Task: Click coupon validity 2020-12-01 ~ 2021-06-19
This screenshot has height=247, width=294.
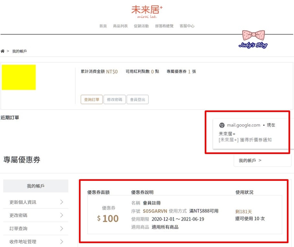Action: [x=178, y=219]
